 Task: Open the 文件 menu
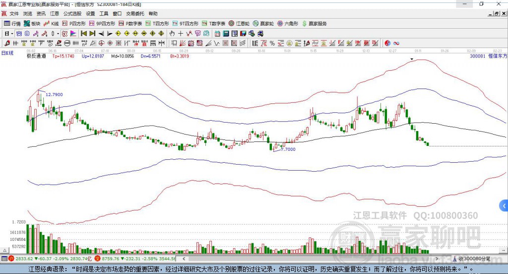coord(14,13)
